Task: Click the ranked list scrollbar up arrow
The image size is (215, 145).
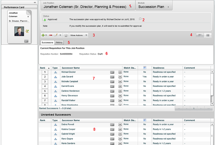Action: (x=212, y=72)
